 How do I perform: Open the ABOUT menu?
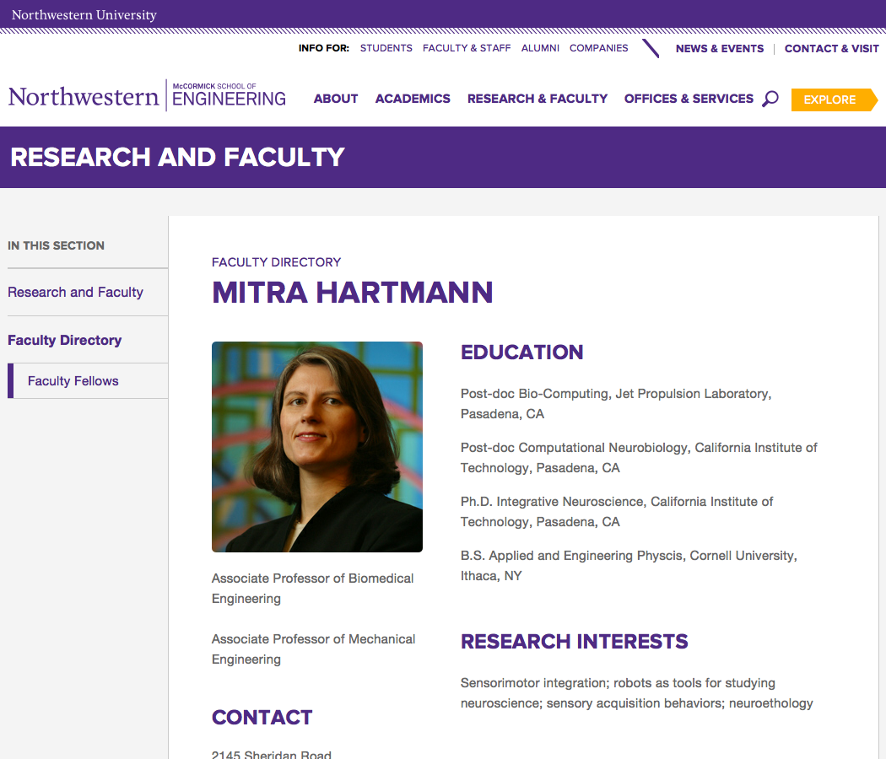pyautogui.click(x=336, y=99)
